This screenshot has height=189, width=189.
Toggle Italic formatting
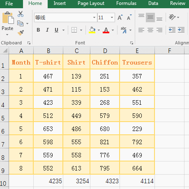(47, 30)
